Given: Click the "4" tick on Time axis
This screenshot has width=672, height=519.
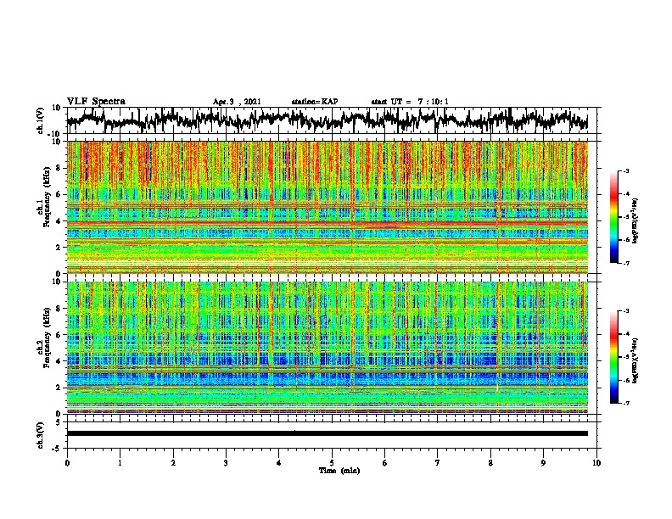Looking at the screenshot, I should coord(279,463).
